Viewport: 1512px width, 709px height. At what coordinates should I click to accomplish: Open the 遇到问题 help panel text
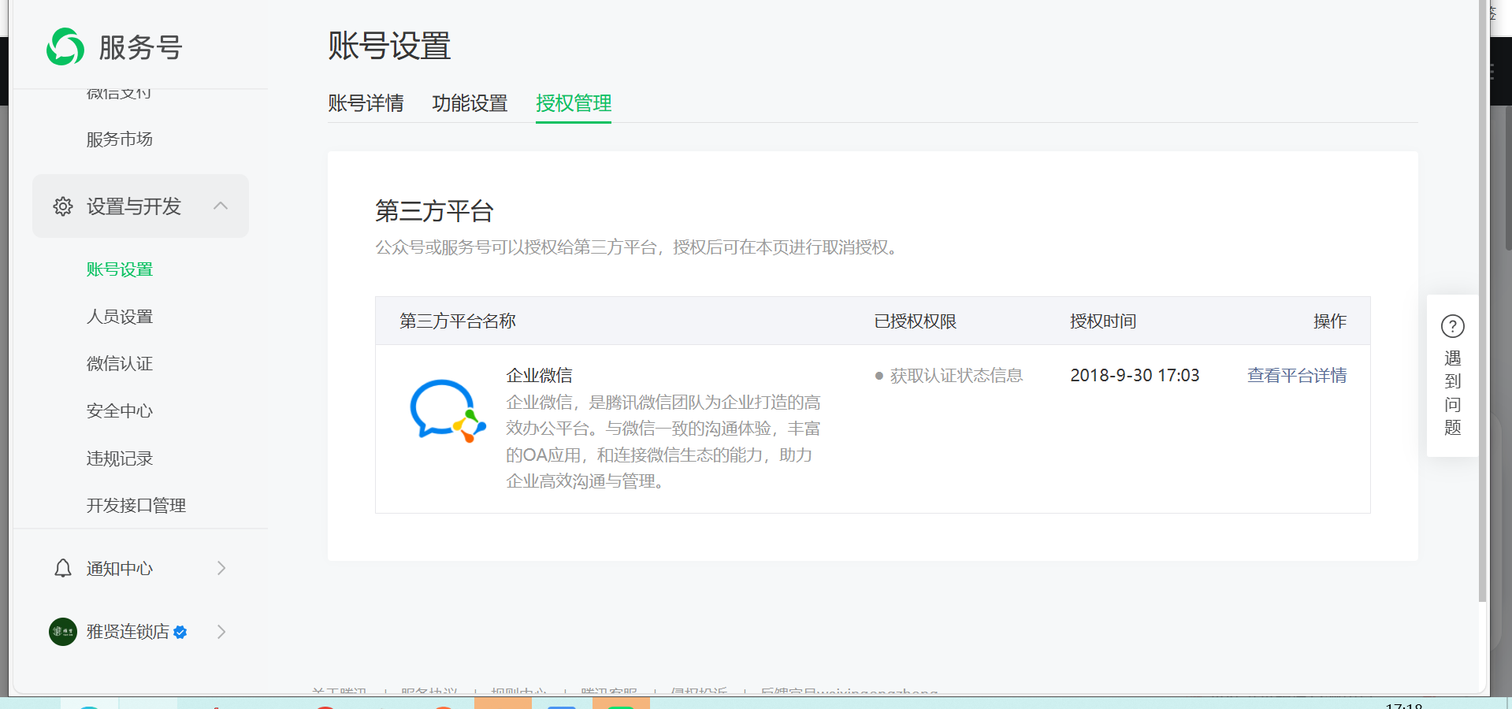pyautogui.click(x=1452, y=393)
